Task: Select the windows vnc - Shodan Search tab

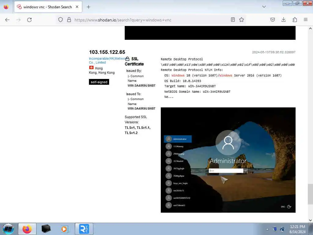Action: pyautogui.click(x=48, y=7)
